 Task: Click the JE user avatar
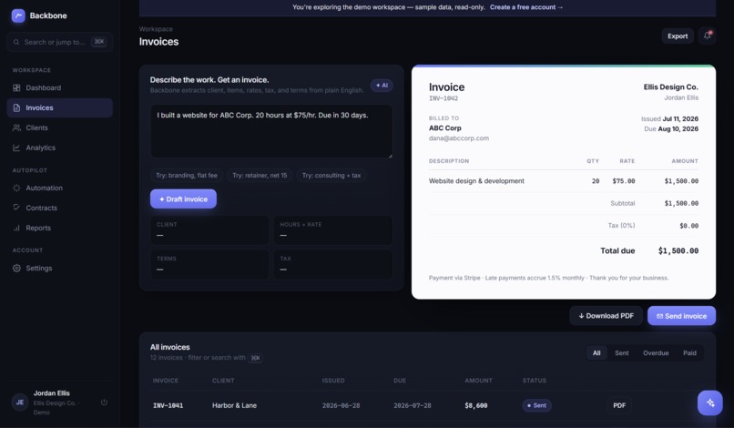(x=20, y=403)
